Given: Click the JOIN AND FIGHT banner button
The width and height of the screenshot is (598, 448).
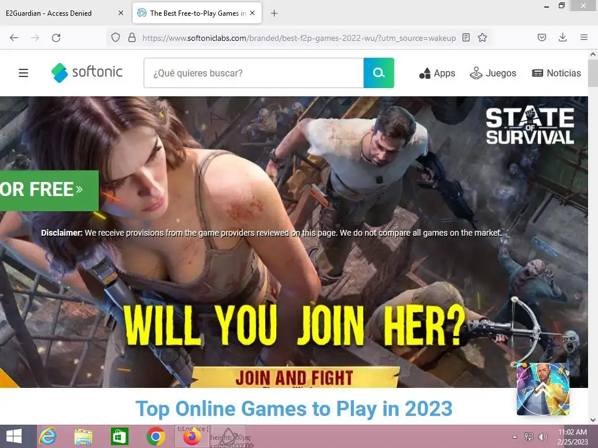Looking at the screenshot, I should (x=294, y=377).
